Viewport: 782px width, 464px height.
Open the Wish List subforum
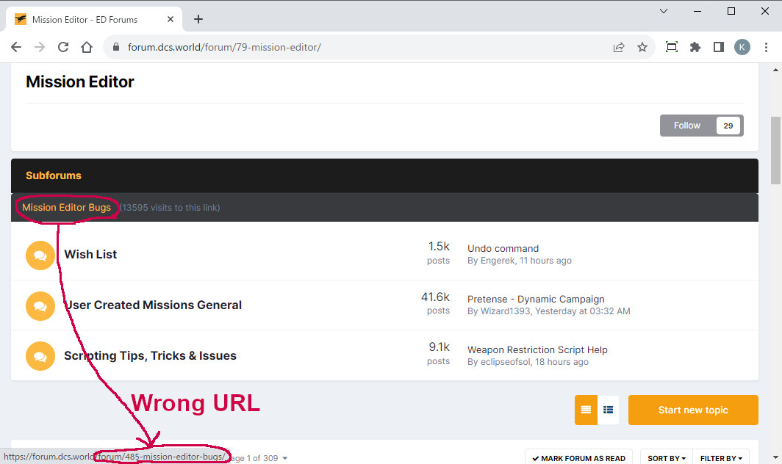point(90,254)
